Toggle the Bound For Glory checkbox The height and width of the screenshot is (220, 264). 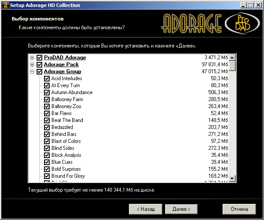coord(47,176)
